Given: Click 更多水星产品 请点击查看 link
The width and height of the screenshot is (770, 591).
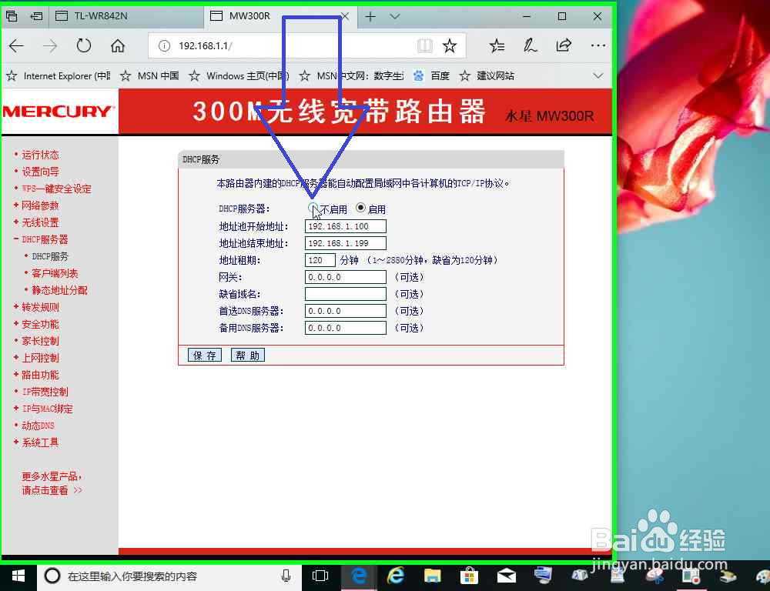Looking at the screenshot, I should click(52, 483).
